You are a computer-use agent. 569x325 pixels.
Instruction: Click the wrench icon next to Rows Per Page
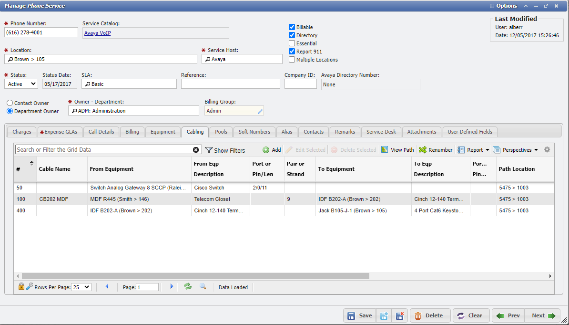click(30, 286)
